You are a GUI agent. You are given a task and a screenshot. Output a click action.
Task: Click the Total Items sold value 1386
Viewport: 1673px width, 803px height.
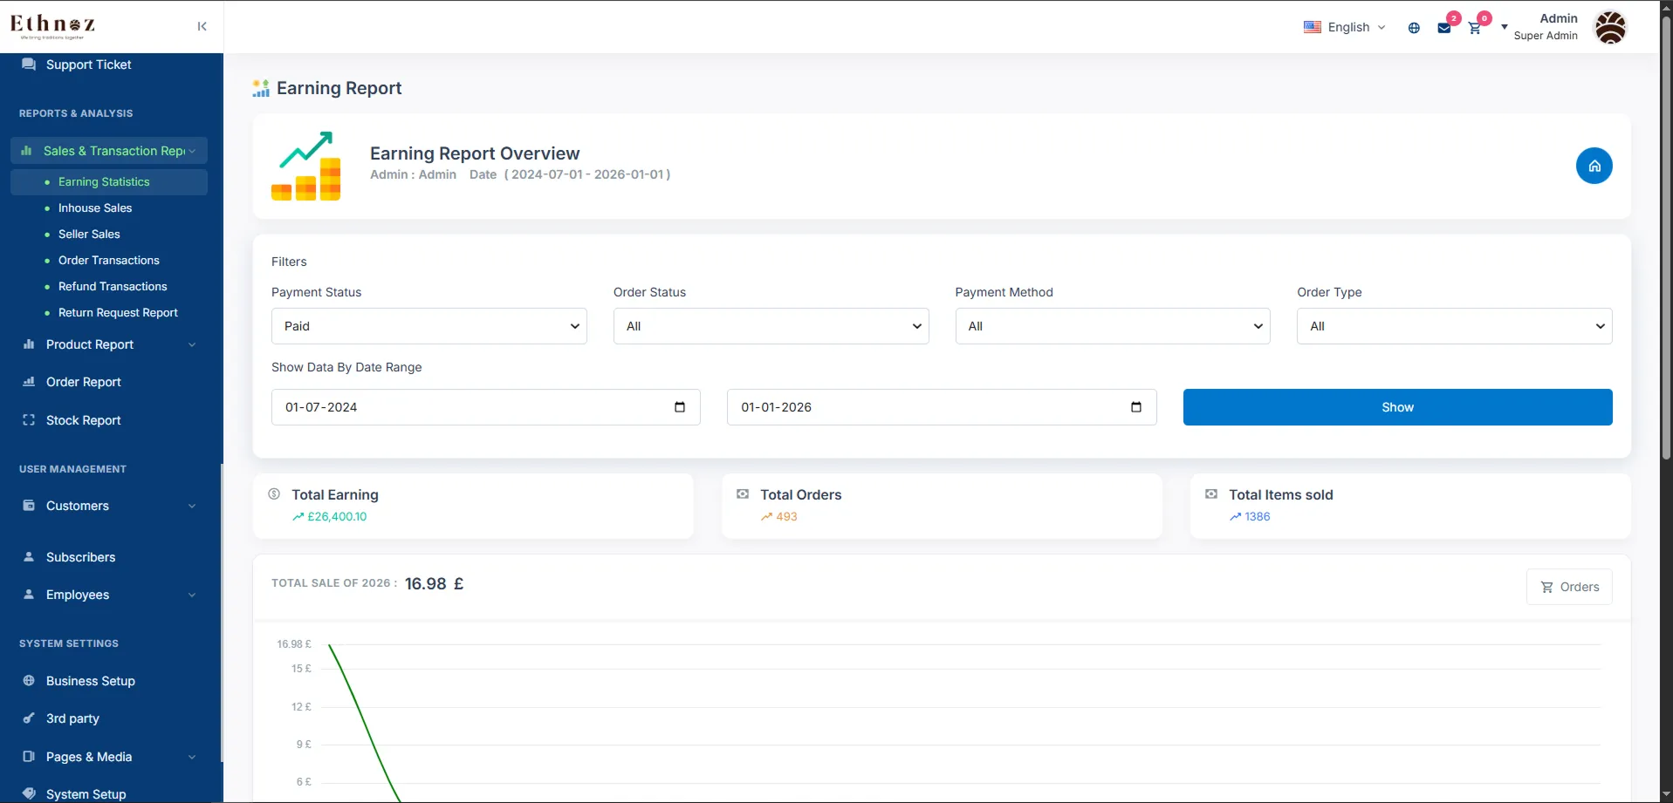click(1258, 517)
